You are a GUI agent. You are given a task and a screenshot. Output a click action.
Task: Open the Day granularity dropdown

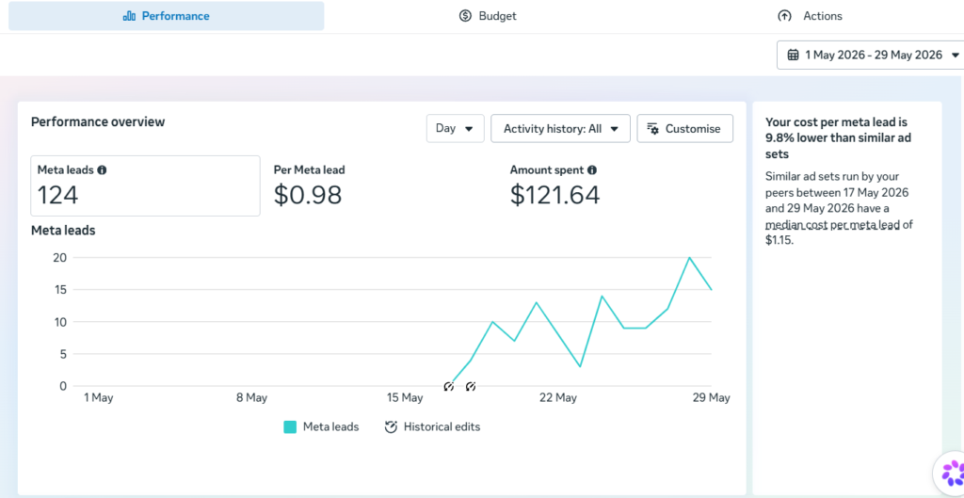pyautogui.click(x=455, y=128)
